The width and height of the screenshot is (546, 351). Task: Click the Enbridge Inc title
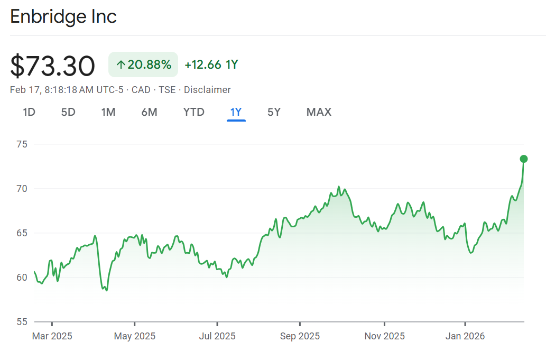point(63,16)
